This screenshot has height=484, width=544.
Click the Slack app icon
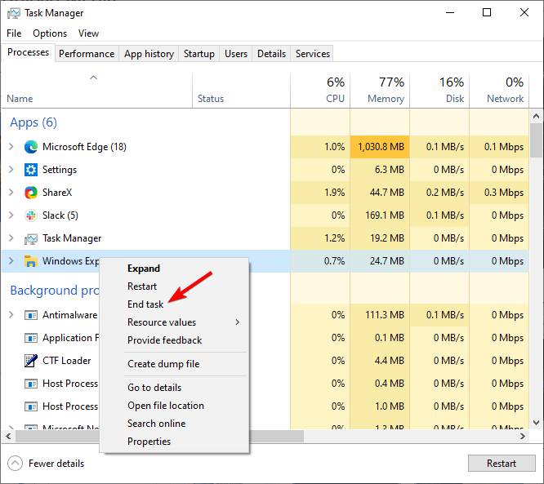click(x=31, y=215)
